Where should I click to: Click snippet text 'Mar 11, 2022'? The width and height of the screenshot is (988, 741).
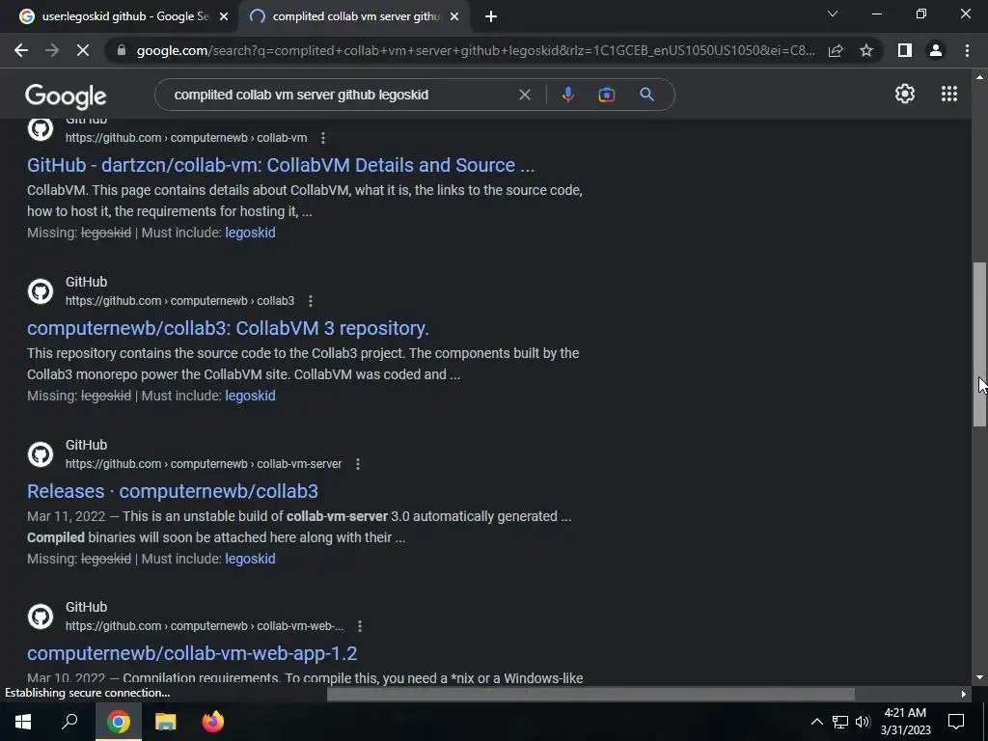(x=67, y=517)
